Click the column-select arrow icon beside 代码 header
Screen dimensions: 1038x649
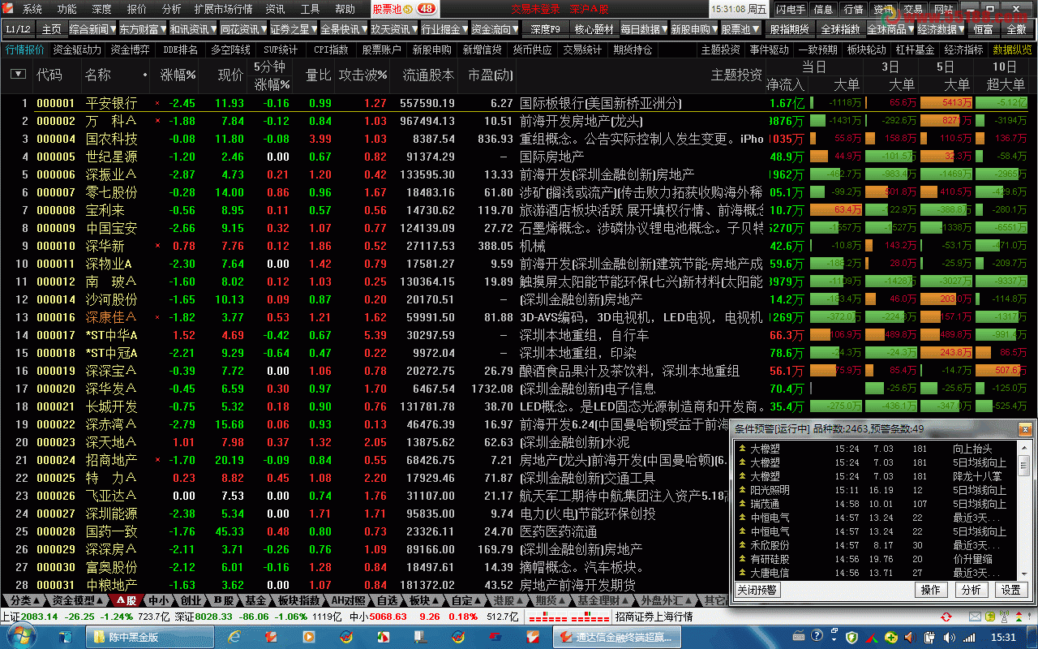click(18, 74)
